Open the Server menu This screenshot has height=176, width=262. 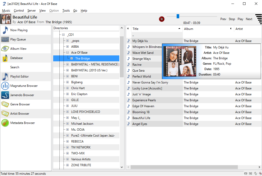click(x=32, y=11)
